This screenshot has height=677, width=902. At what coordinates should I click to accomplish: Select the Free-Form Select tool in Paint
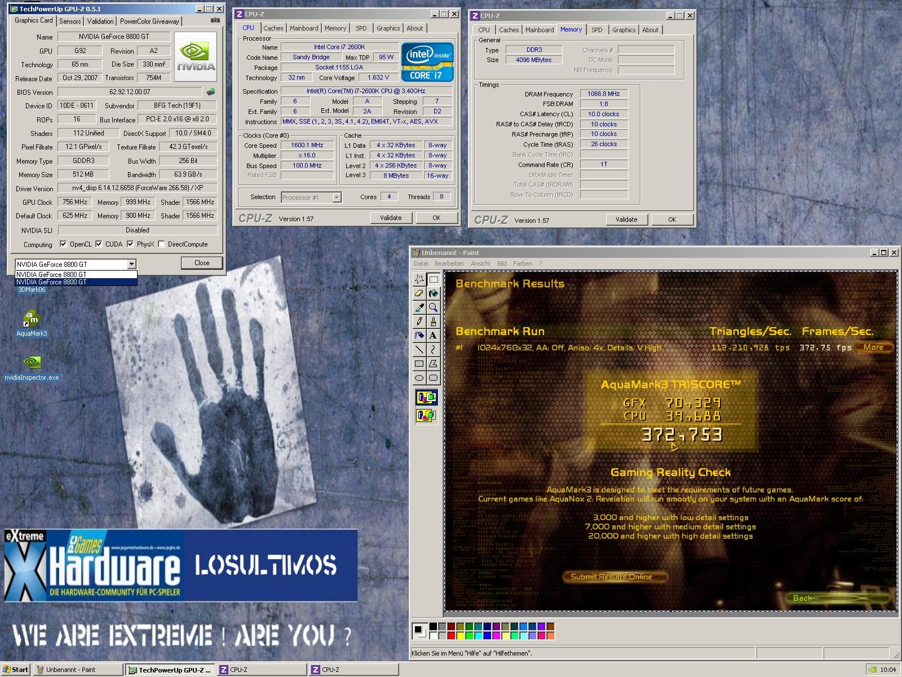click(x=419, y=279)
